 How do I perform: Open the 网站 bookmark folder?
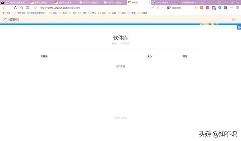pyautogui.click(x=53, y=13)
